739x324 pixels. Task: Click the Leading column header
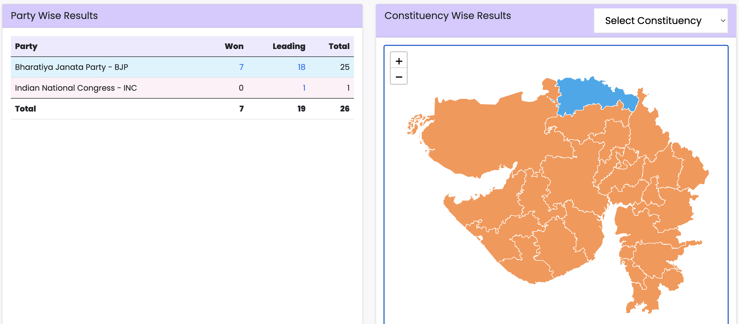click(x=289, y=46)
